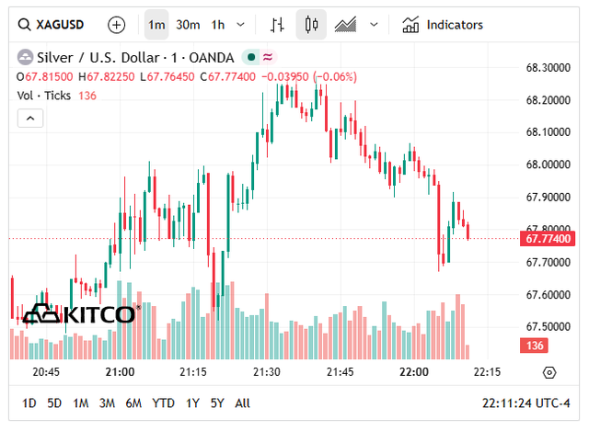
Task: Switch to bars chart style
Action: pos(277,25)
